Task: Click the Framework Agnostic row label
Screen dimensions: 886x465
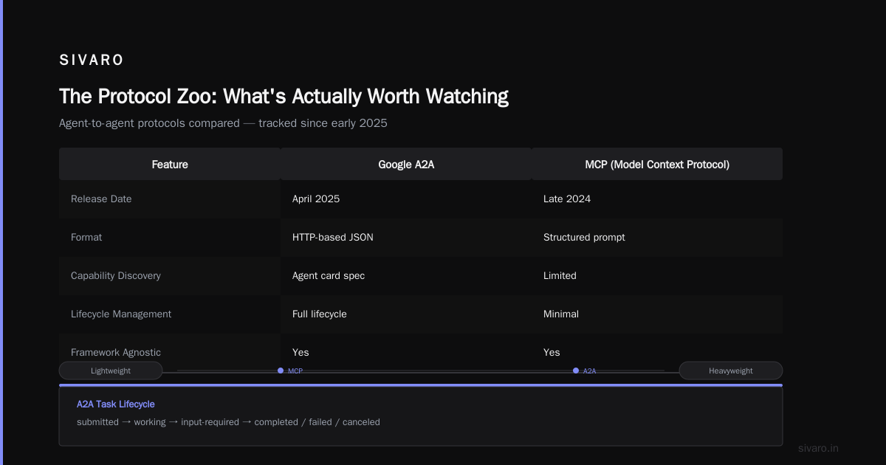Action: [x=116, y=353]
